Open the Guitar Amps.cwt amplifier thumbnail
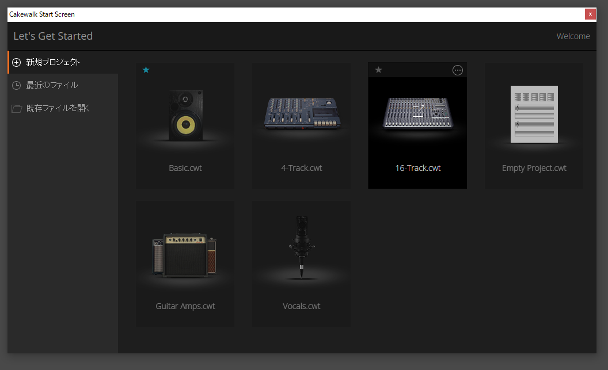 point(185,255)
